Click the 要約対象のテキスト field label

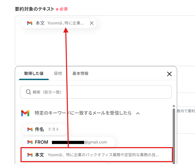coord(35,9)
